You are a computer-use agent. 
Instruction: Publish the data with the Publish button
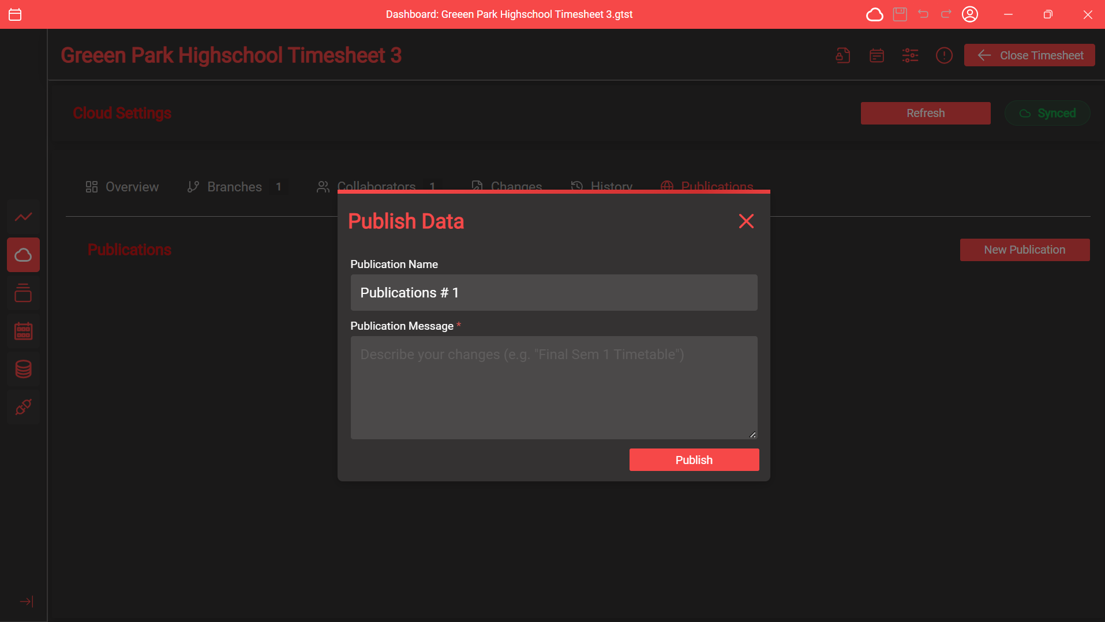point(694,459)
